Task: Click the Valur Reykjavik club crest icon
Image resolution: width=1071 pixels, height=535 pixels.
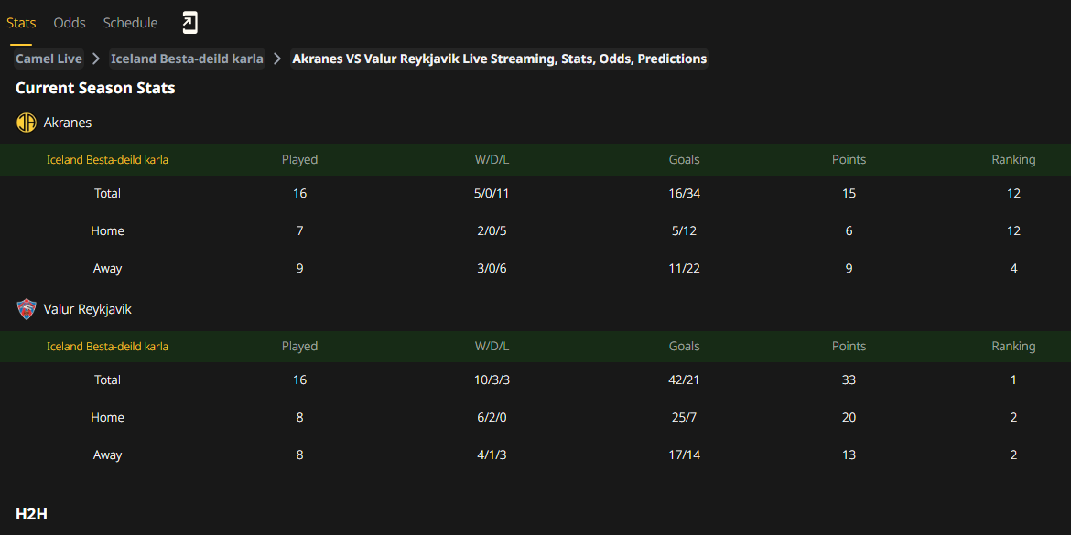Action: [x=26, y=309]
